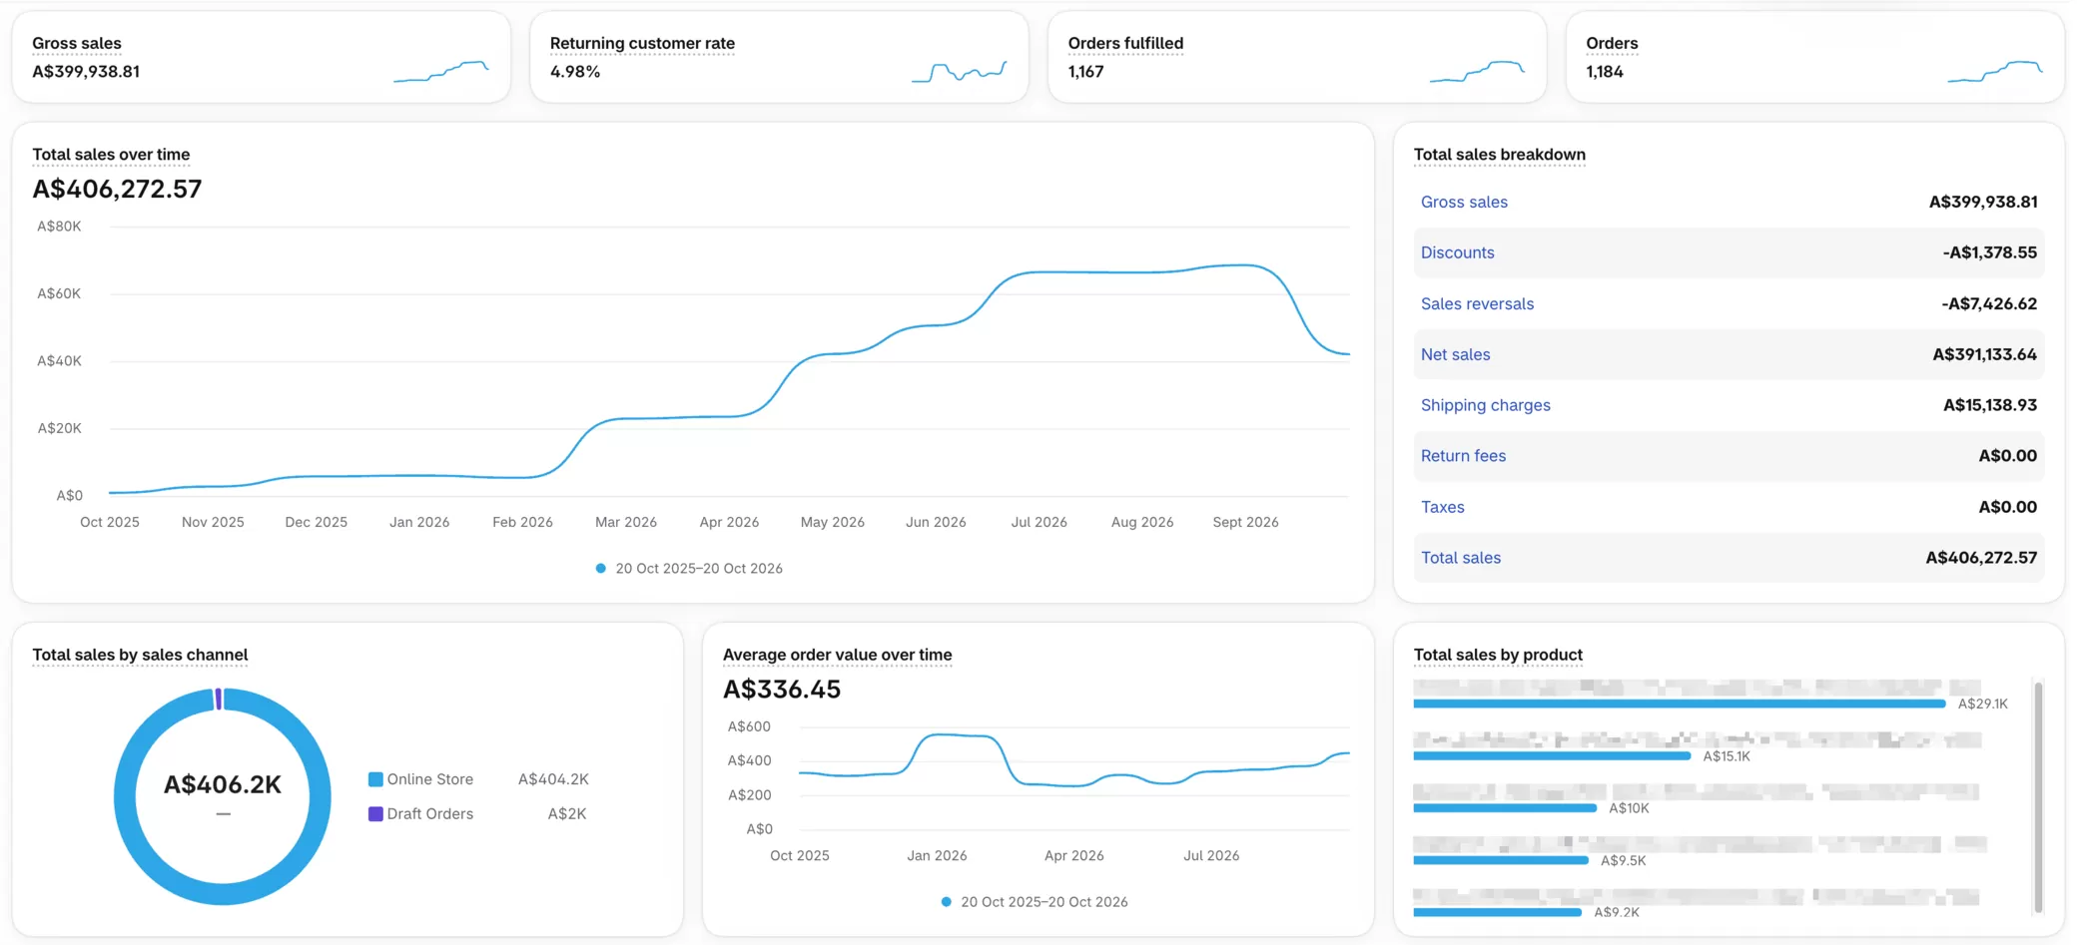
Task: Click the purple Draft Orders legend swatch
Action: click(x=375, y=814)
